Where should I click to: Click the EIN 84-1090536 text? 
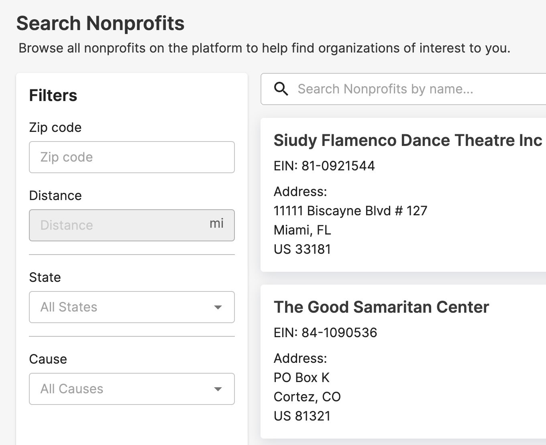[x=325, y=333]
